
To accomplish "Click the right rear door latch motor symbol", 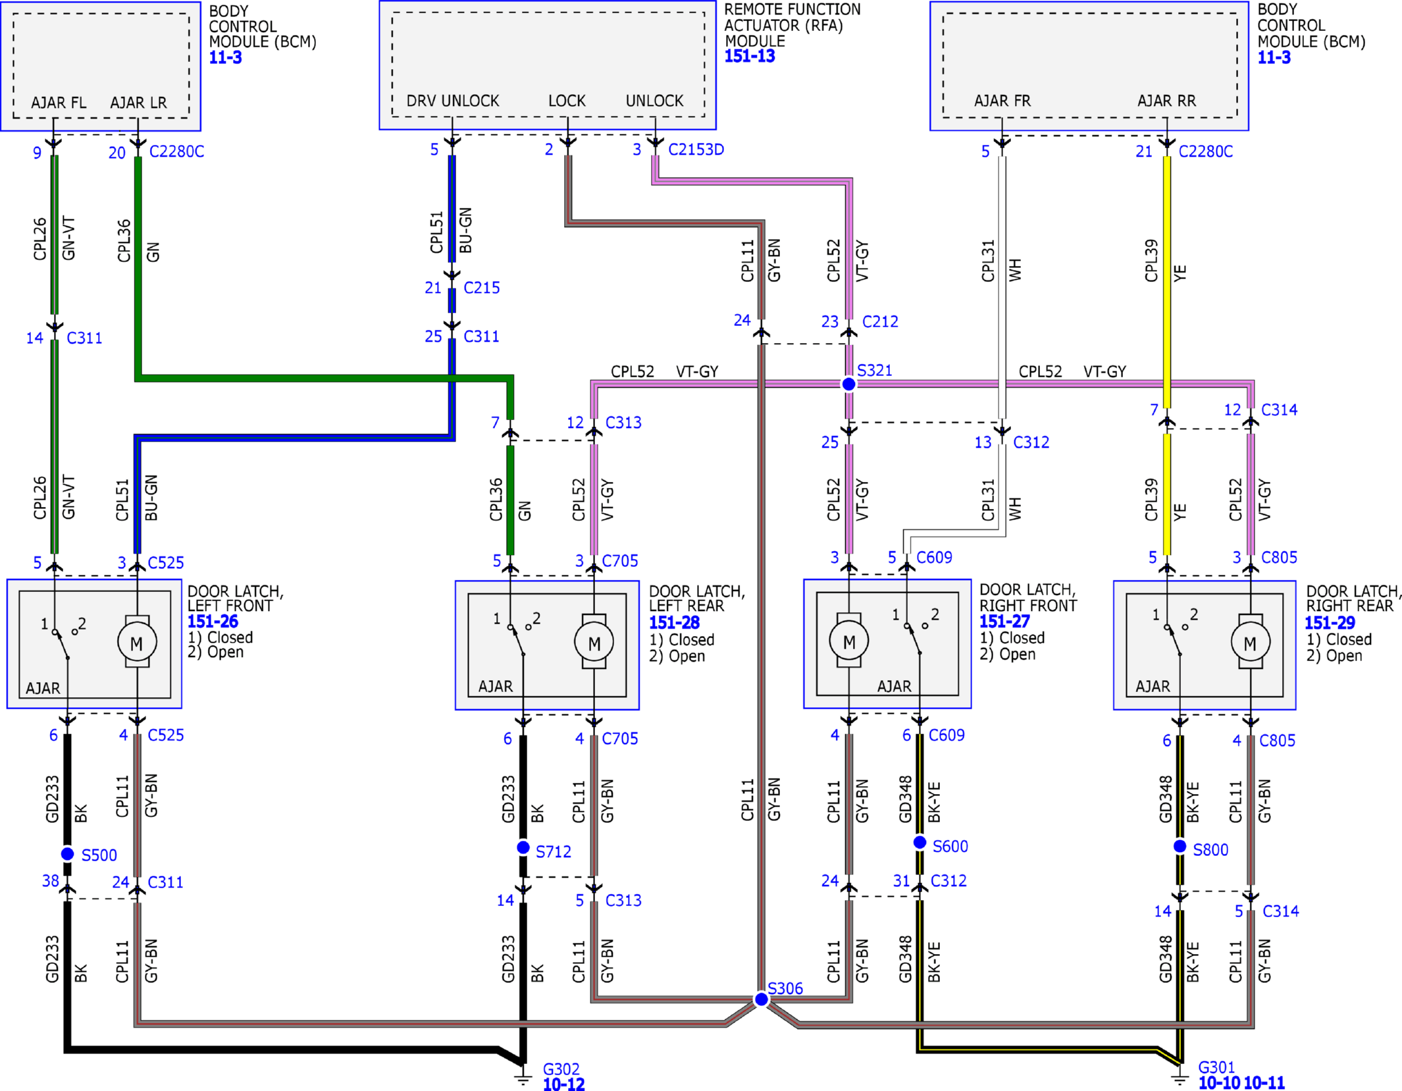I will pyautogui.click(x=1250, y=642).
